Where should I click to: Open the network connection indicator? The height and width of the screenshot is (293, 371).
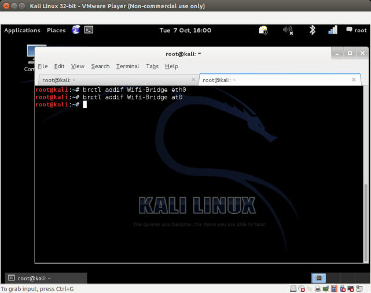tap(333, 30)
